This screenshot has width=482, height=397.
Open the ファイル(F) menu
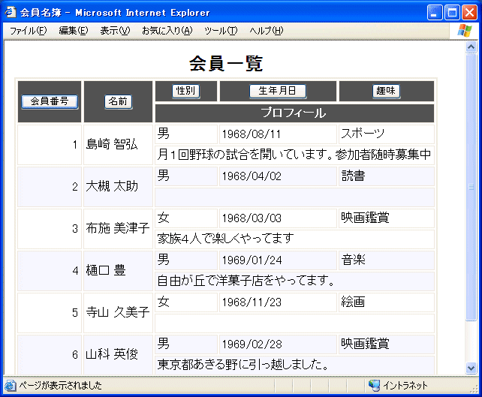tap(29, 31)
